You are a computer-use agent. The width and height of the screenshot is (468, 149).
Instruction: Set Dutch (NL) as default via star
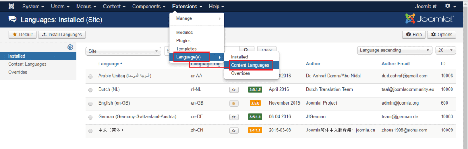coord(234,89)
